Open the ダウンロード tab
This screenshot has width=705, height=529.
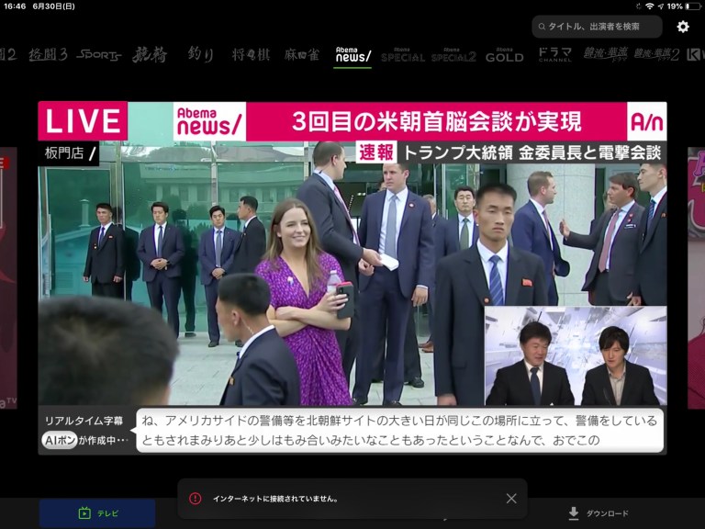click(598, 513)
